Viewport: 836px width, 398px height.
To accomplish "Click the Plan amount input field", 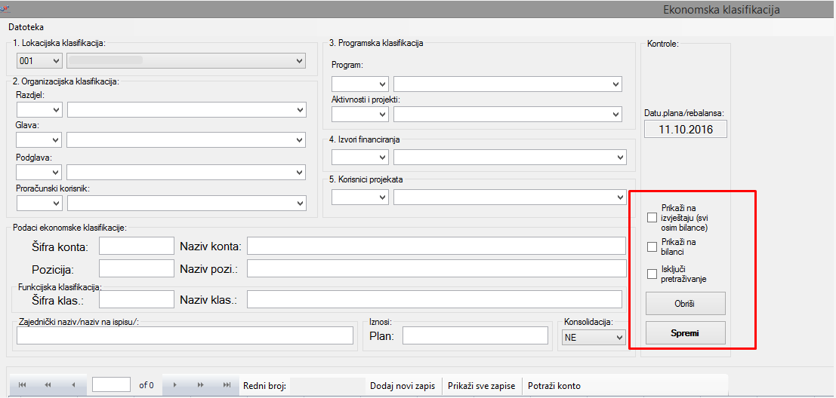I will click(x=475, y=335).
